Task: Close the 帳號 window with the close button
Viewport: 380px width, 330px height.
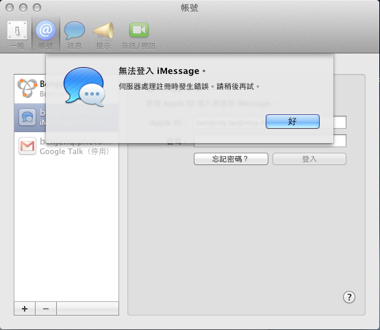Action: click(x=10, y=8)
